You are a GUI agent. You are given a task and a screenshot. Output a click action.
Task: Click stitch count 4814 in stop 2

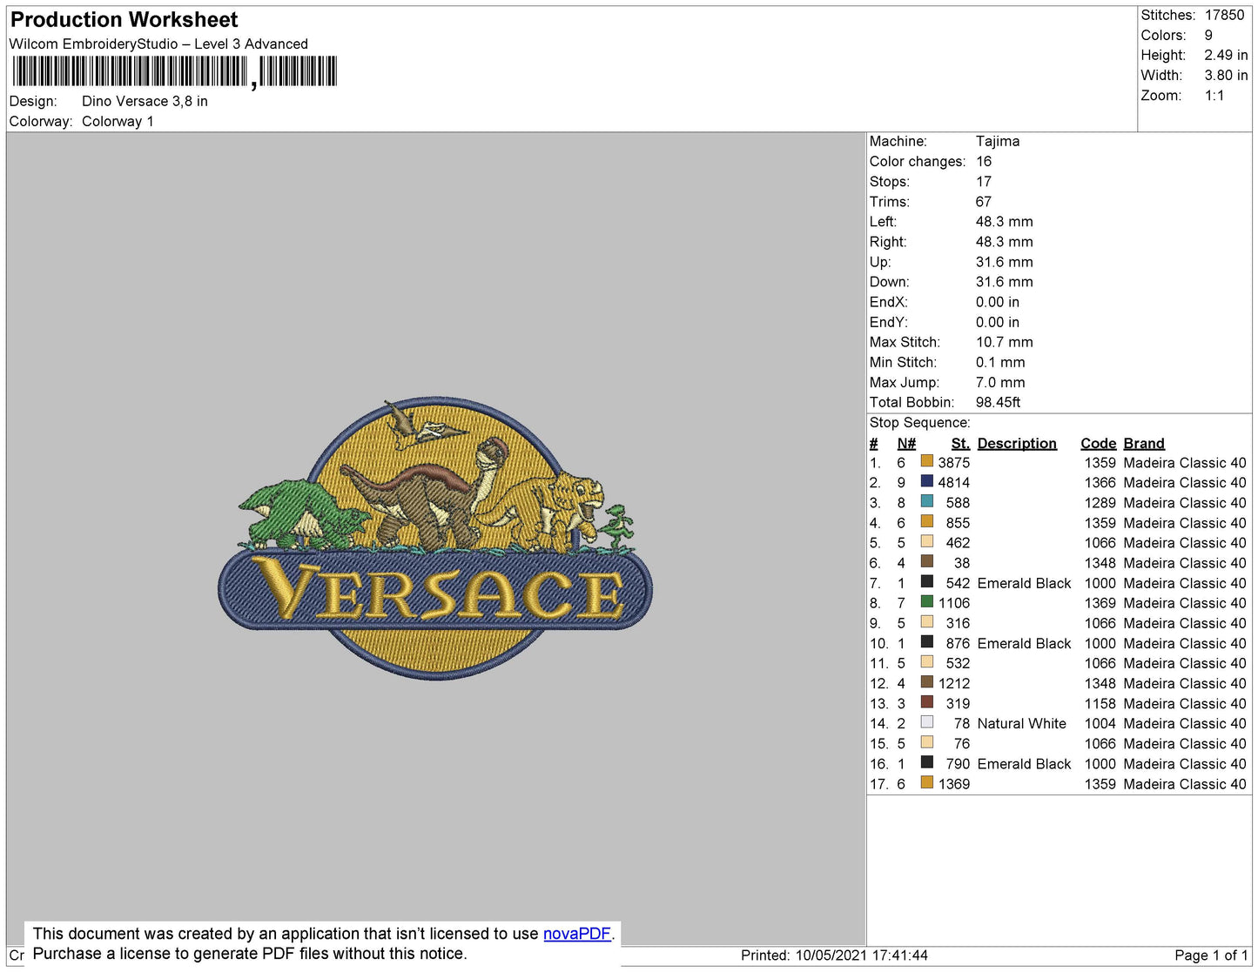tap(954, 482)
